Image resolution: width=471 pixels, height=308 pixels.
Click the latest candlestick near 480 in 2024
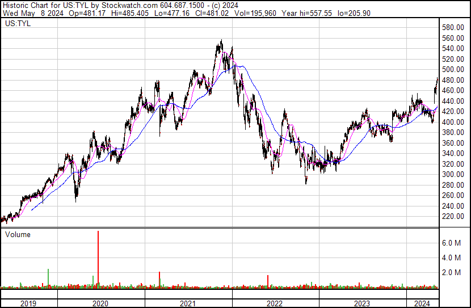(x=437, y=81)
